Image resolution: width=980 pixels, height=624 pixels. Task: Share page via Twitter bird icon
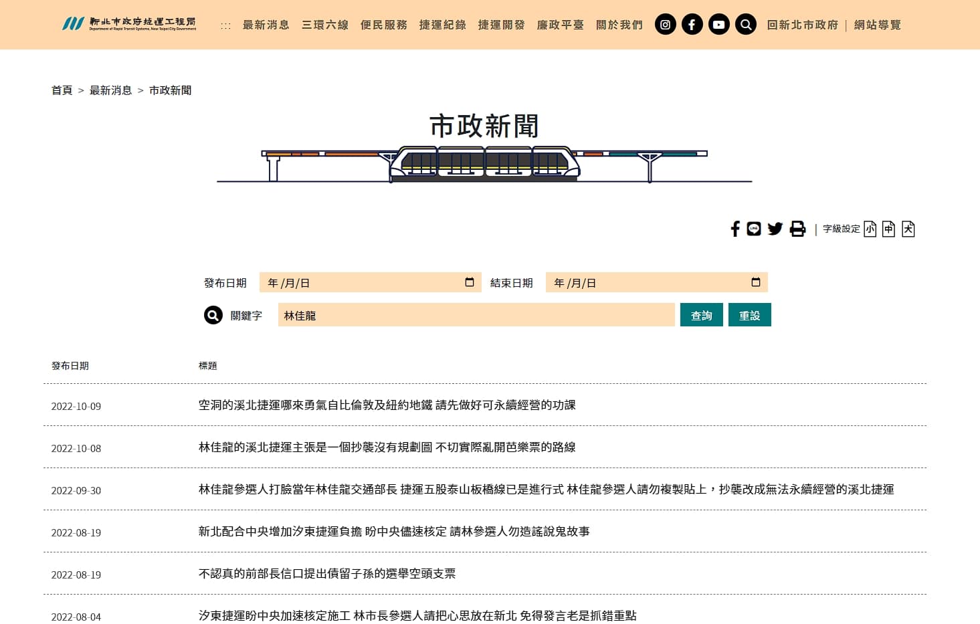coord(775,229)
